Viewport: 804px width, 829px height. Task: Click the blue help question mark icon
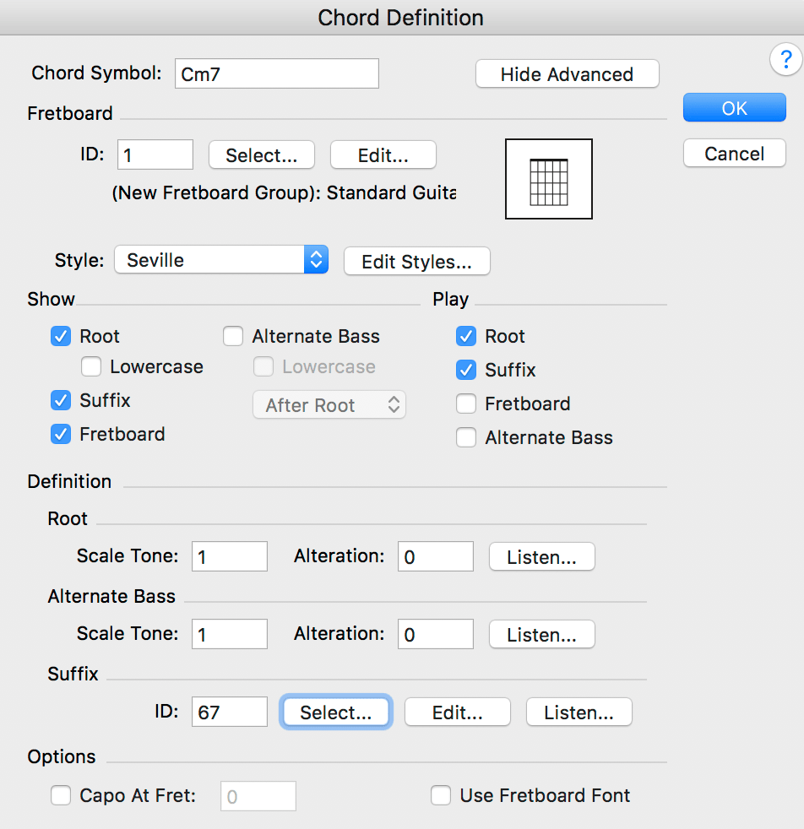(785, 60)
